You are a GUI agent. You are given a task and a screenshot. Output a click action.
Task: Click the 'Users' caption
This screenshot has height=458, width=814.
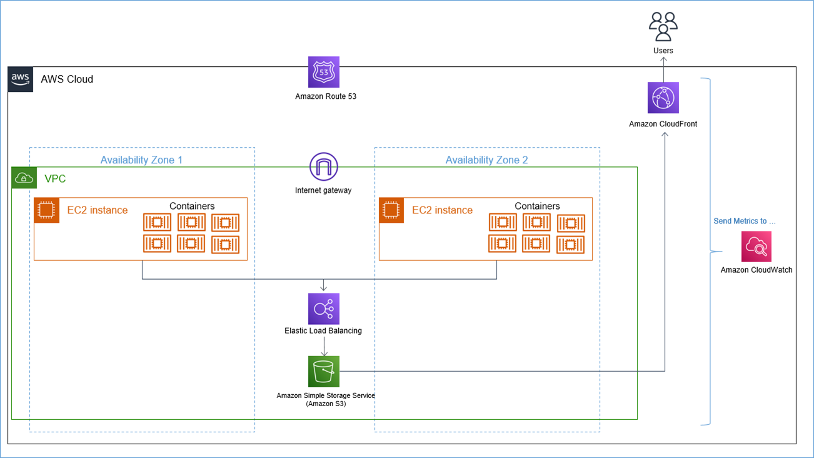[663, 51]
